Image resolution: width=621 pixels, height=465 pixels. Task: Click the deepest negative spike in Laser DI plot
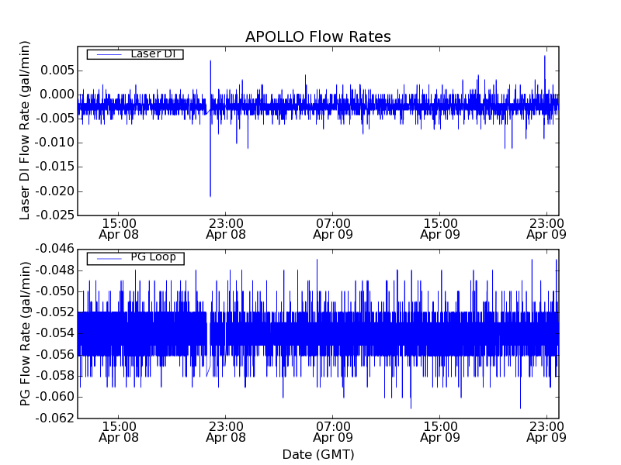[x=210, y=195]
